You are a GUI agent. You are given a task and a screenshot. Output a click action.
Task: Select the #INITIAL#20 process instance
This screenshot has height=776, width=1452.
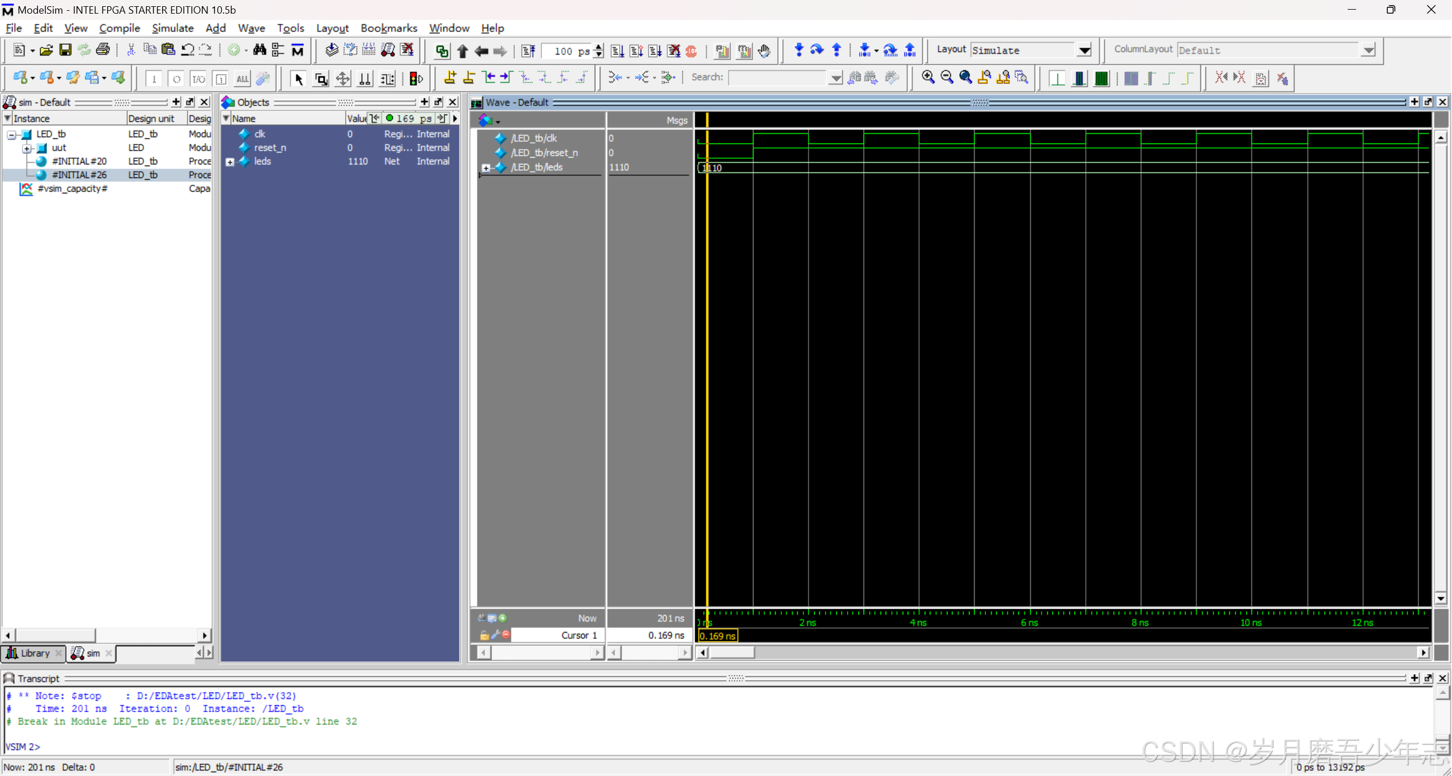point(79,162)
